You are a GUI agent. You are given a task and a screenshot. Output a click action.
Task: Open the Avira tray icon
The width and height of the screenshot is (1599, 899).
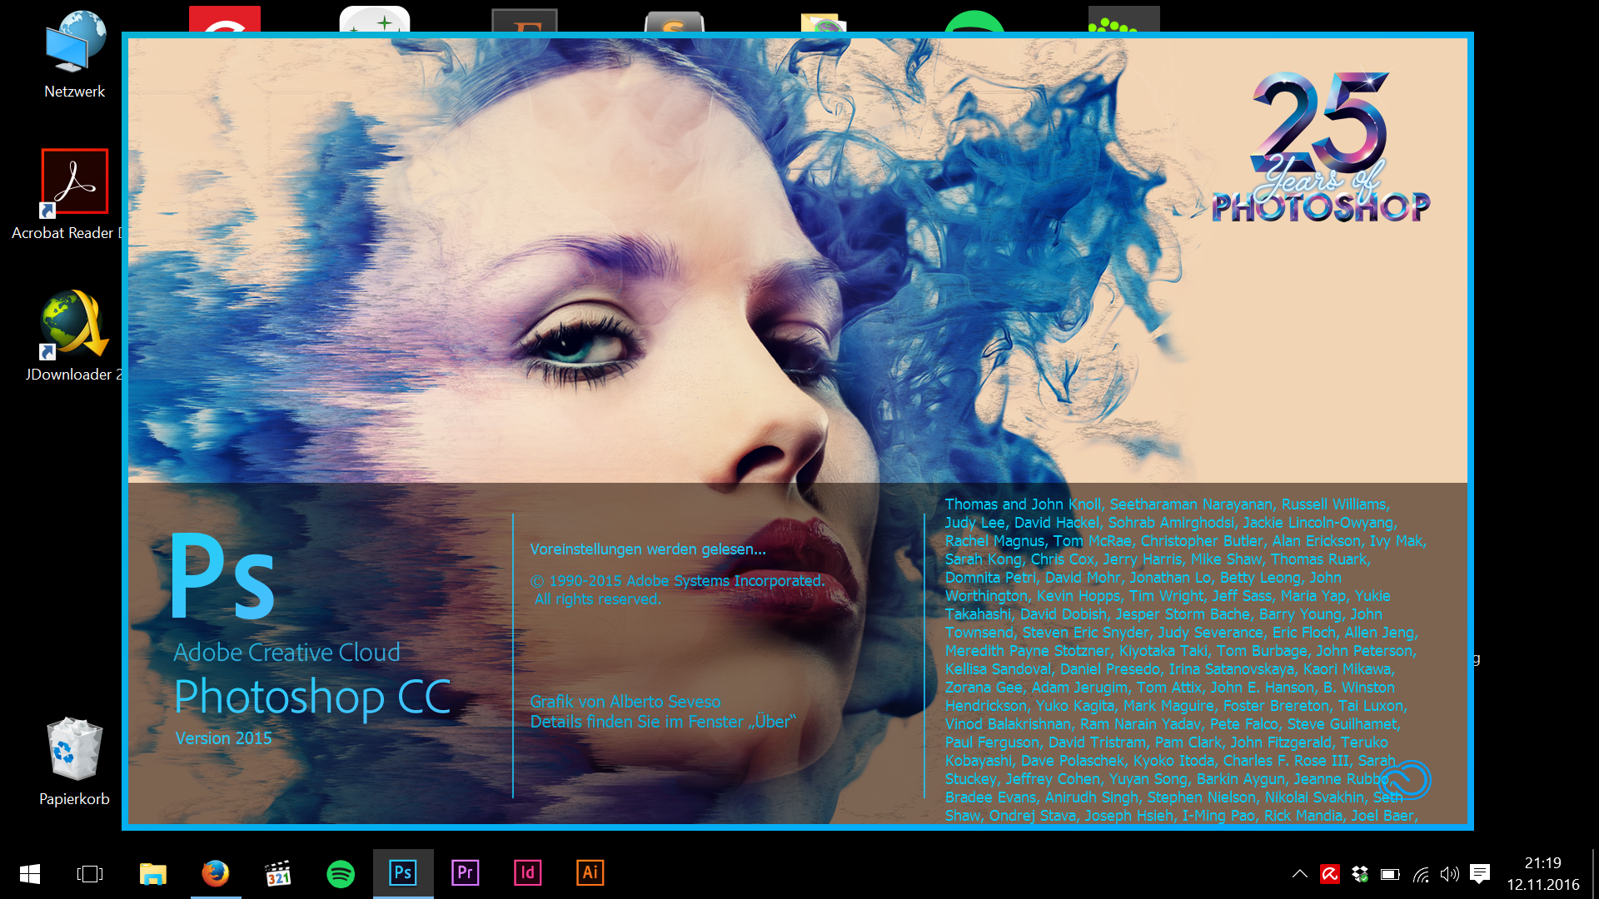tap(1330, 874)
